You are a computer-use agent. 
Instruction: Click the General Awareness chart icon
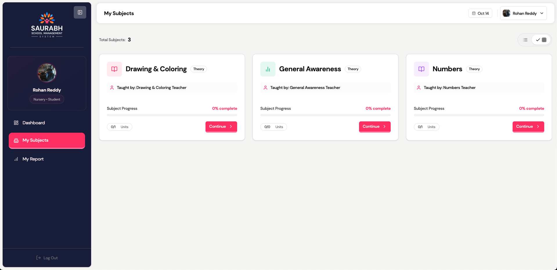268,69
